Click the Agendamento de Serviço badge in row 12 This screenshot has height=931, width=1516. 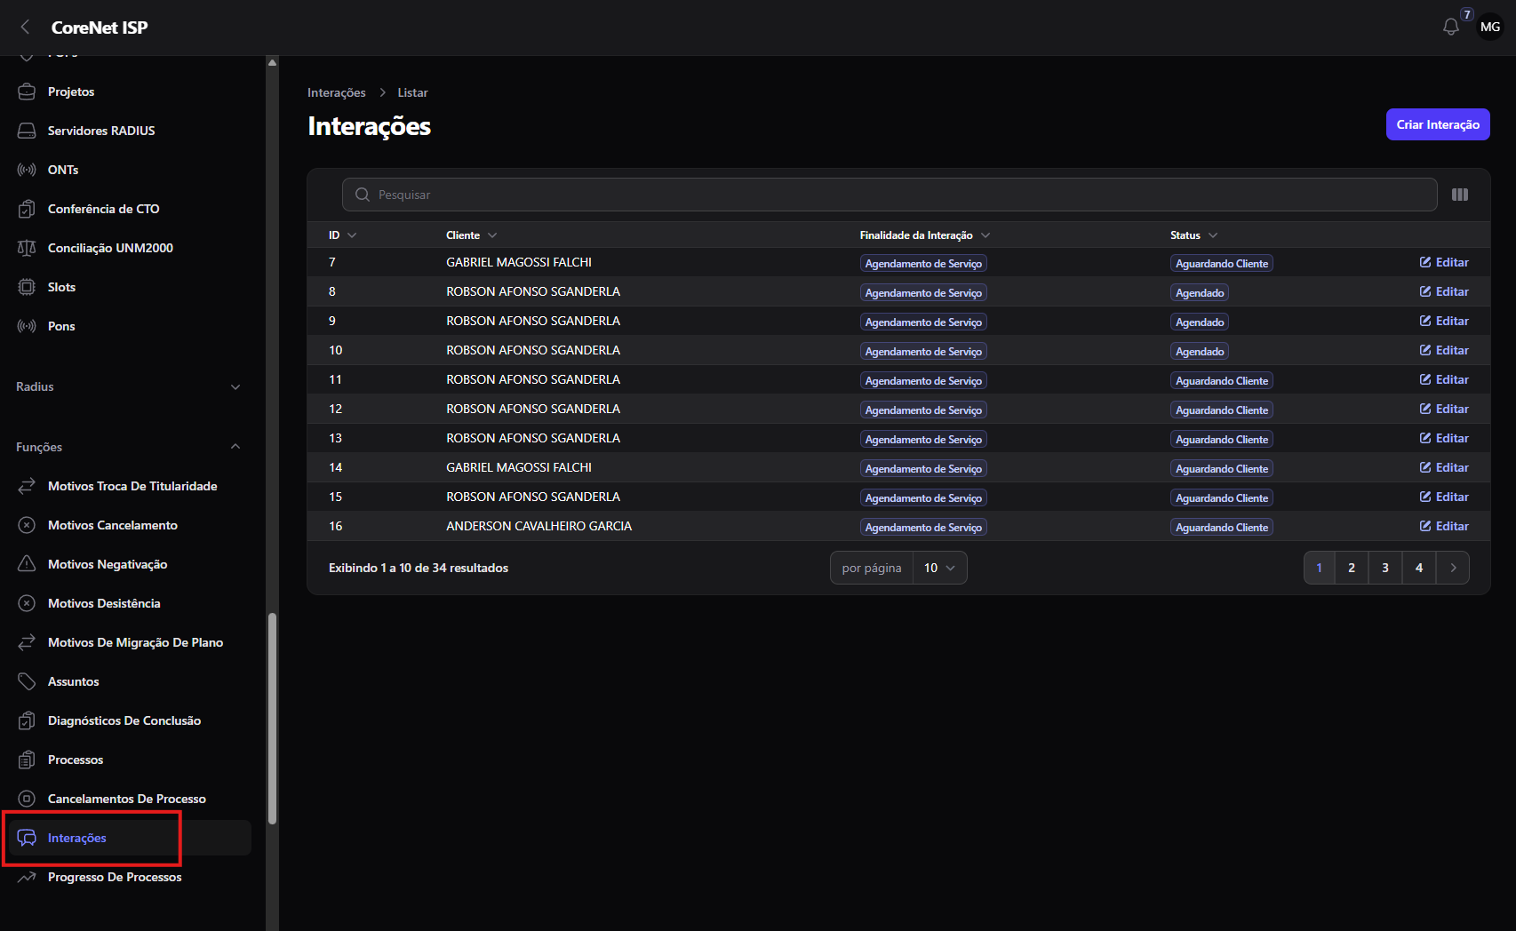(x=923, y=410)
